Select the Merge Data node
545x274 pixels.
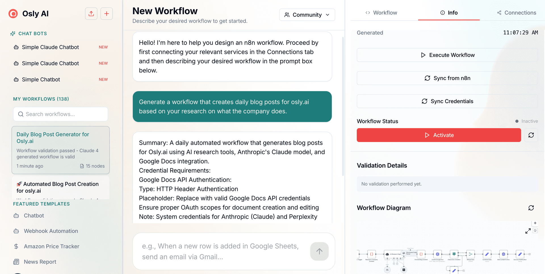[x=470, y=254]
